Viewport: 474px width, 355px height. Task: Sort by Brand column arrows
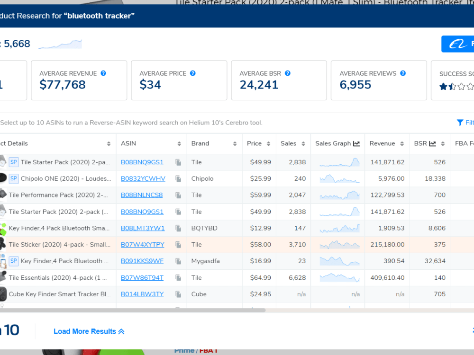tap(235, 144)
